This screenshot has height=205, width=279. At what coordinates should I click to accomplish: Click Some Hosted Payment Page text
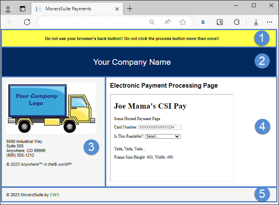point(137,119)
